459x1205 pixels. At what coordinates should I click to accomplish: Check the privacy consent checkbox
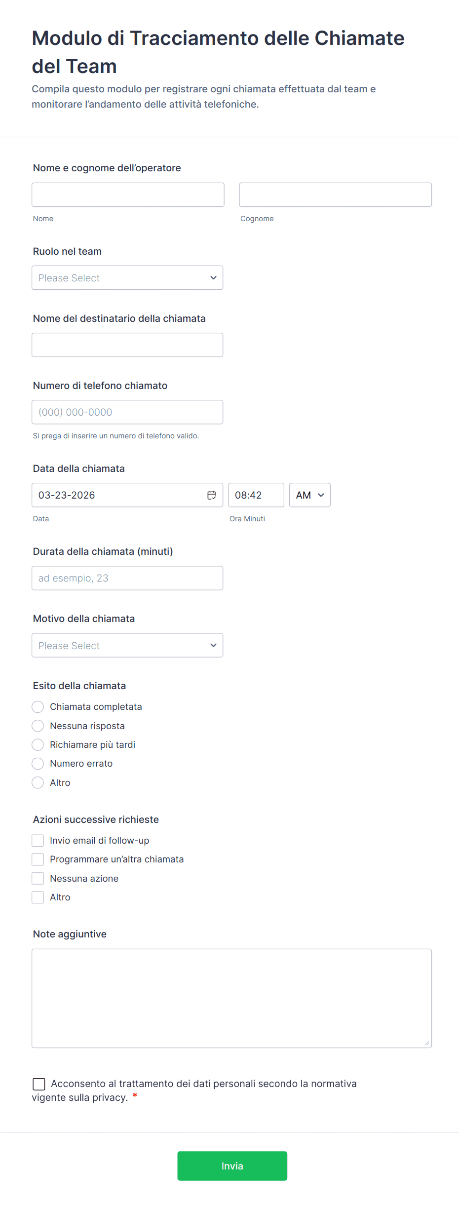(x=39, y=1084)
